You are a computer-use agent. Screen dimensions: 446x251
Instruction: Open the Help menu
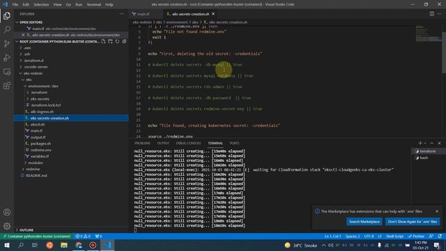109,5
